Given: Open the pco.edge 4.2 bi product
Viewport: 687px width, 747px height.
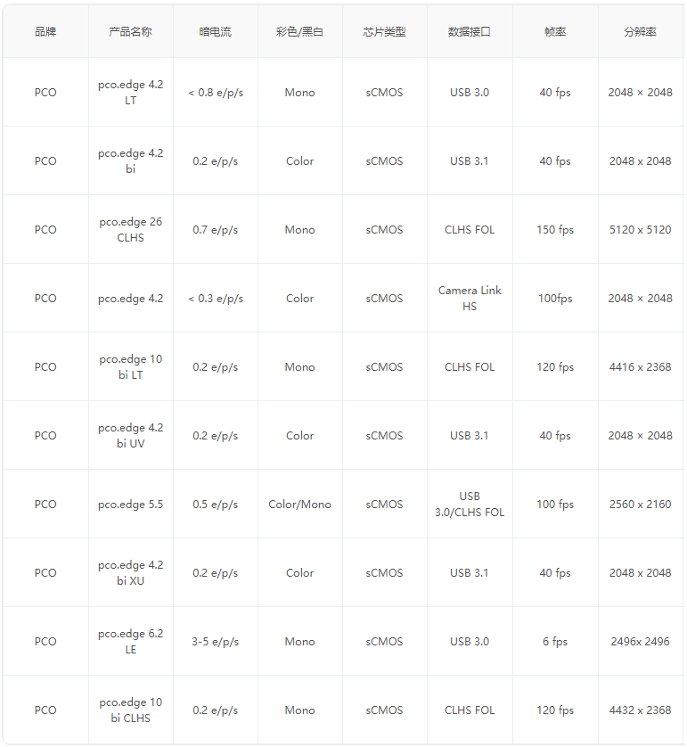Looking at the screenshot, I should coord(130,161).
